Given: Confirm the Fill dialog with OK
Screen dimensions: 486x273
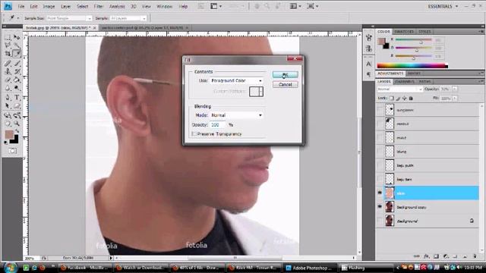Looking at the screenshot, I should coord(286,74).
